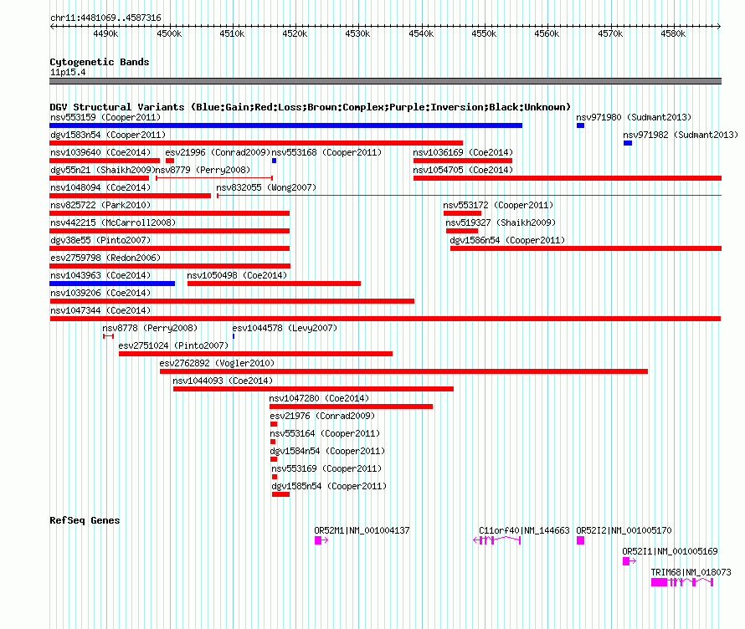The image size is (745, 629).
Task: Click the chr11:4481069..4587316 region label
Action: (105, 18)
